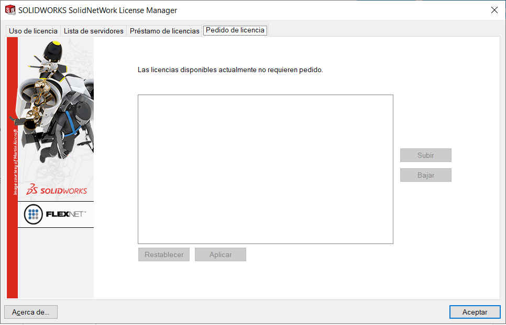Click the text "Las licencias disponibles actualmente no requieren pedido."

(x=230, y=70)
